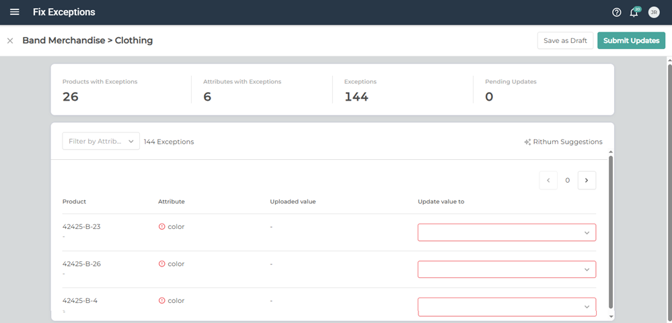
Task: Click the Update value to column header
Action: point(441,201)
